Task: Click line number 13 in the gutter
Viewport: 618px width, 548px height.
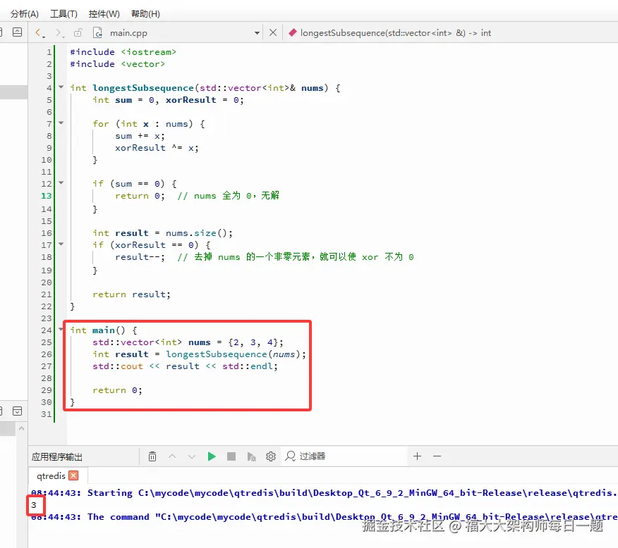Action: (46, 196)
